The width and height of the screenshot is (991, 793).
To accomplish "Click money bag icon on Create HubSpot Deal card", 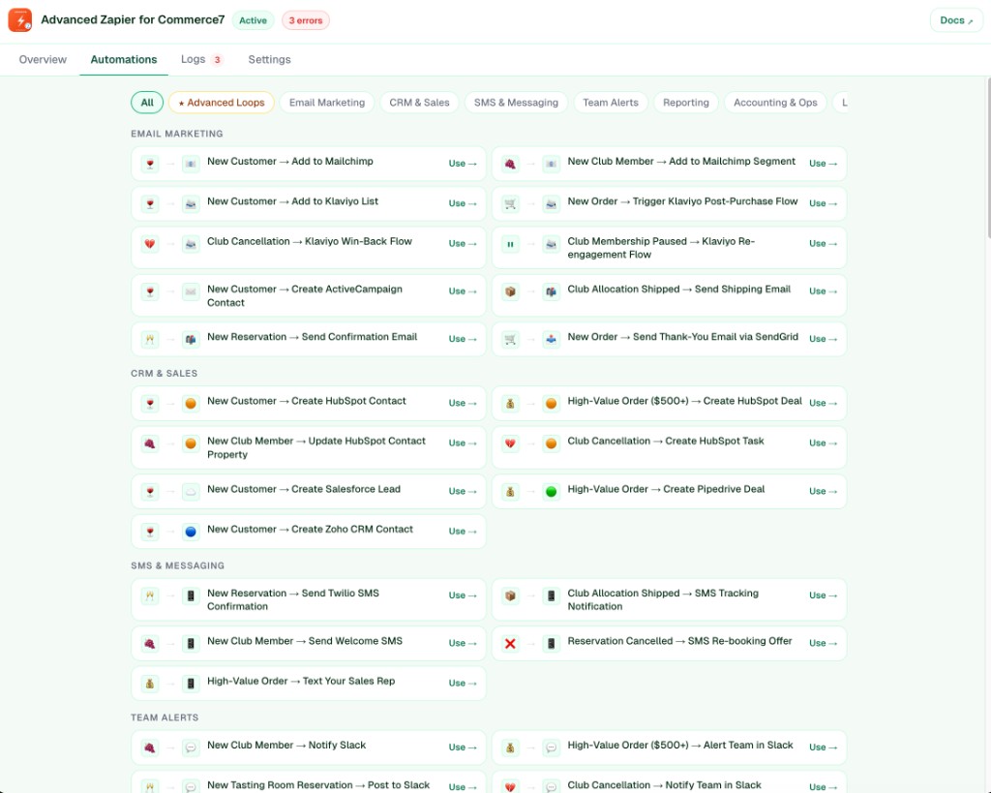I will coord(510,404).
